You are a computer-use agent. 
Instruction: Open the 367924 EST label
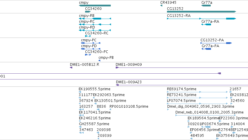pyautogui.click(x=86, y=101)
